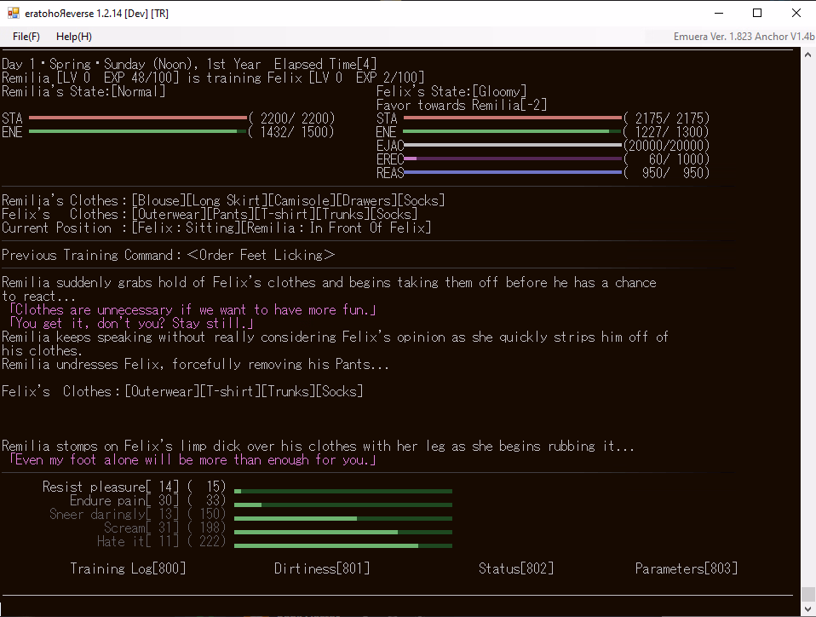Click "Favor towards Remilia[-2]" text

pos(462,105)
